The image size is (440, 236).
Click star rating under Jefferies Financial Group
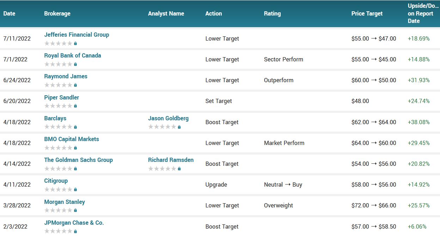pyautogui.click(x=58, y=43)
